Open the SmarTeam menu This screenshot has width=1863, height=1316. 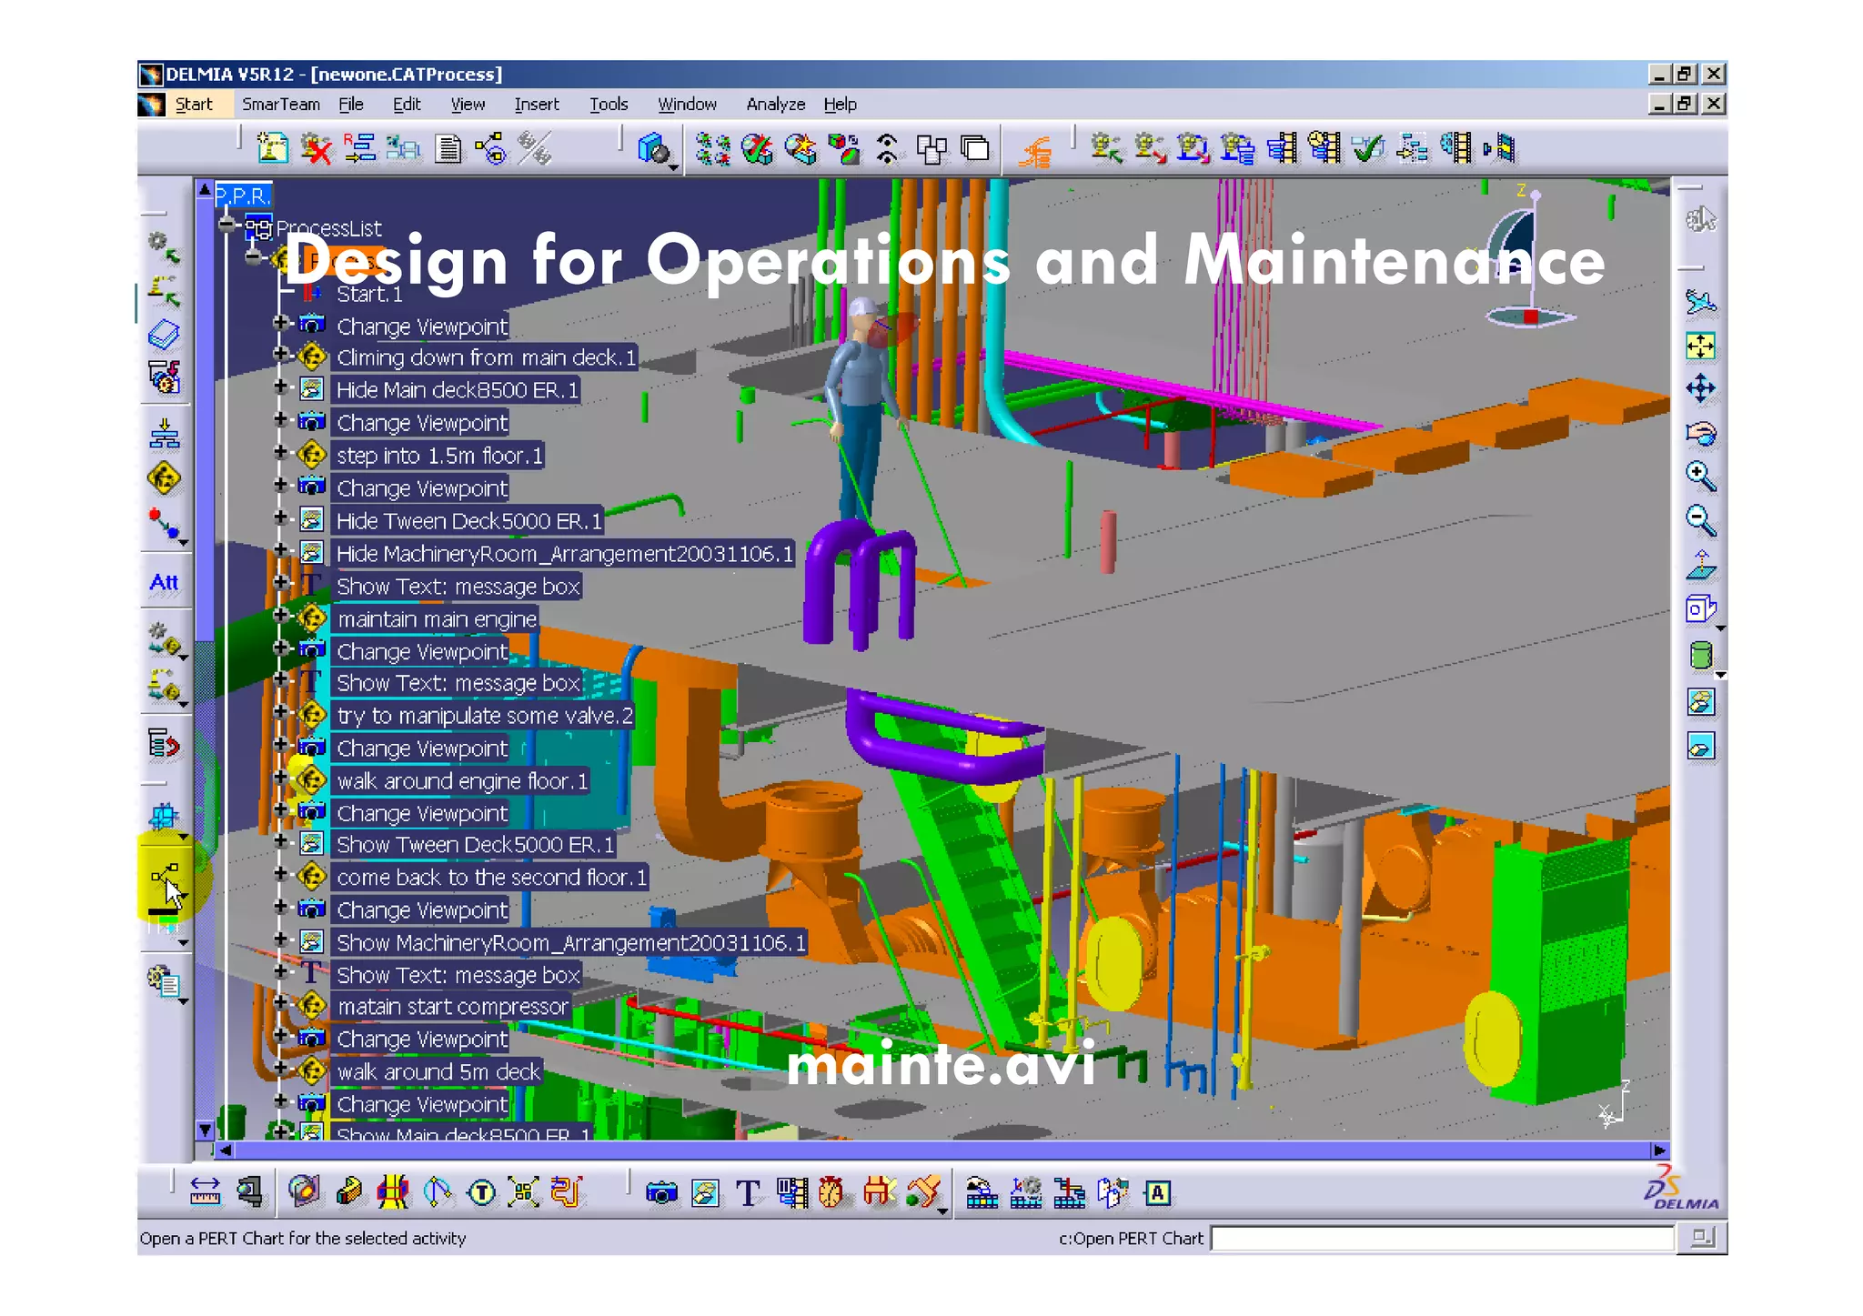280,105
